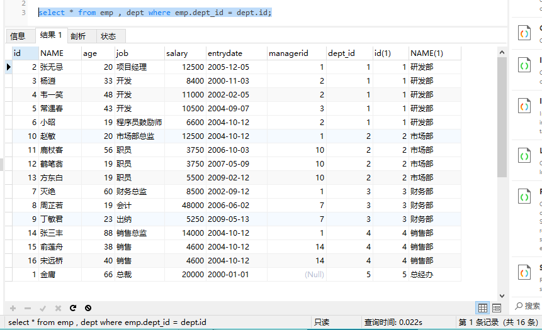This screenshot has width=542, height=330.
Task: Select the cell 张无忌
Action: [x=60, y=67]
